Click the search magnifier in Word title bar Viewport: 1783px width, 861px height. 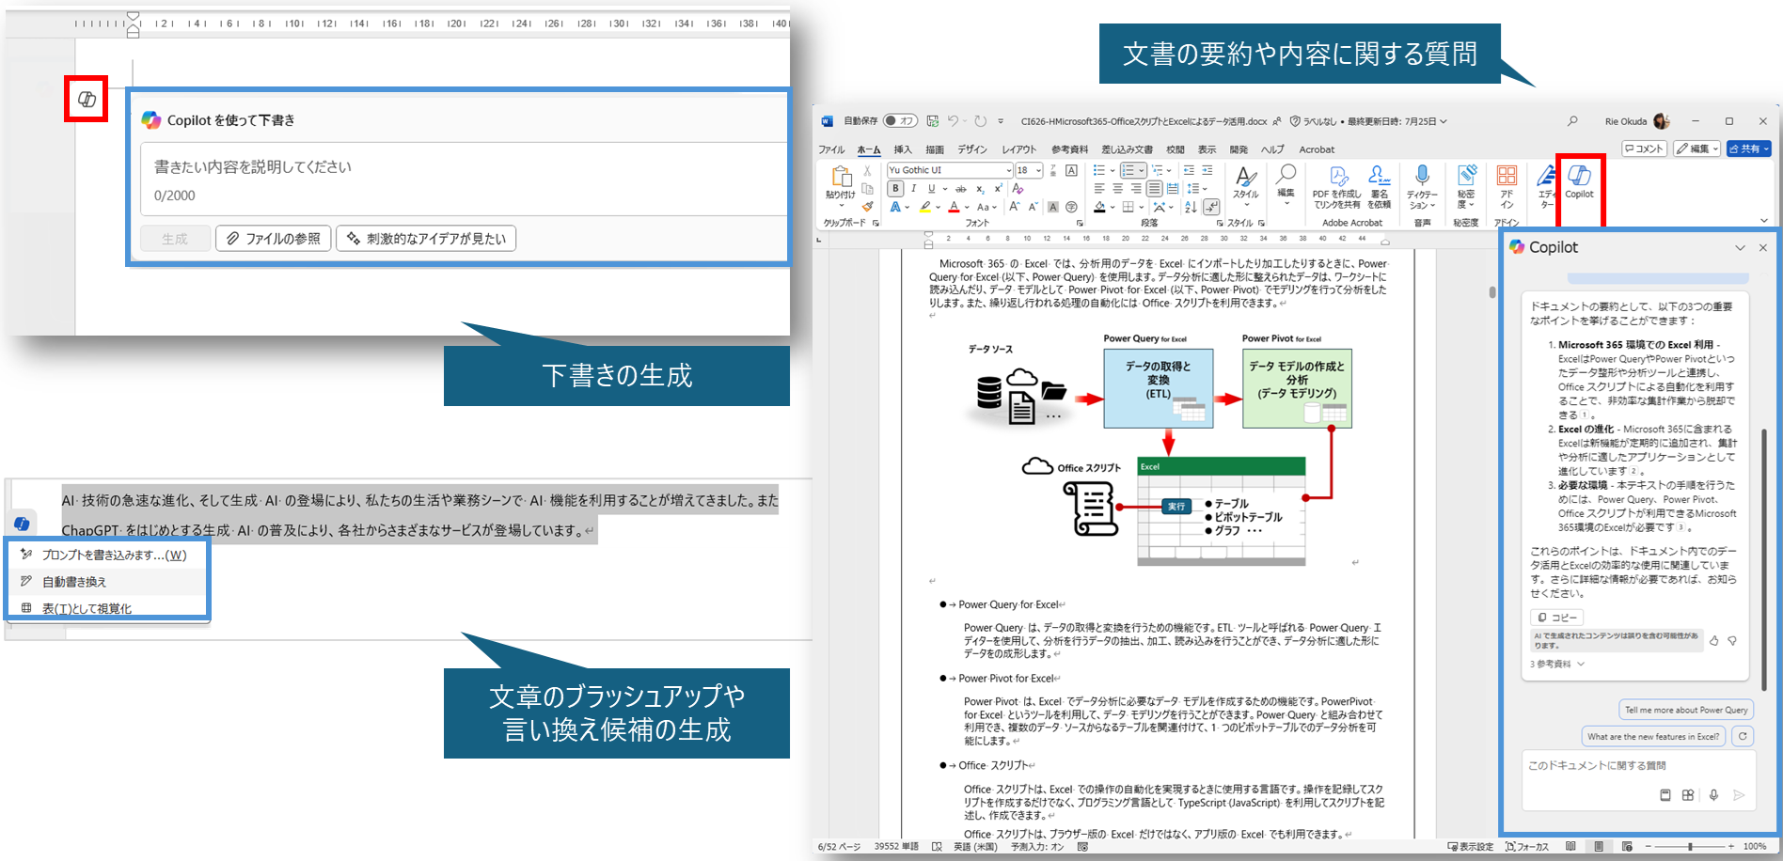1572,121
